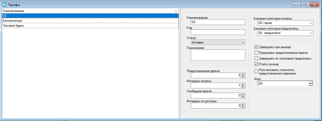Uncheck Плата за вход checkbox

coord(256,64)
